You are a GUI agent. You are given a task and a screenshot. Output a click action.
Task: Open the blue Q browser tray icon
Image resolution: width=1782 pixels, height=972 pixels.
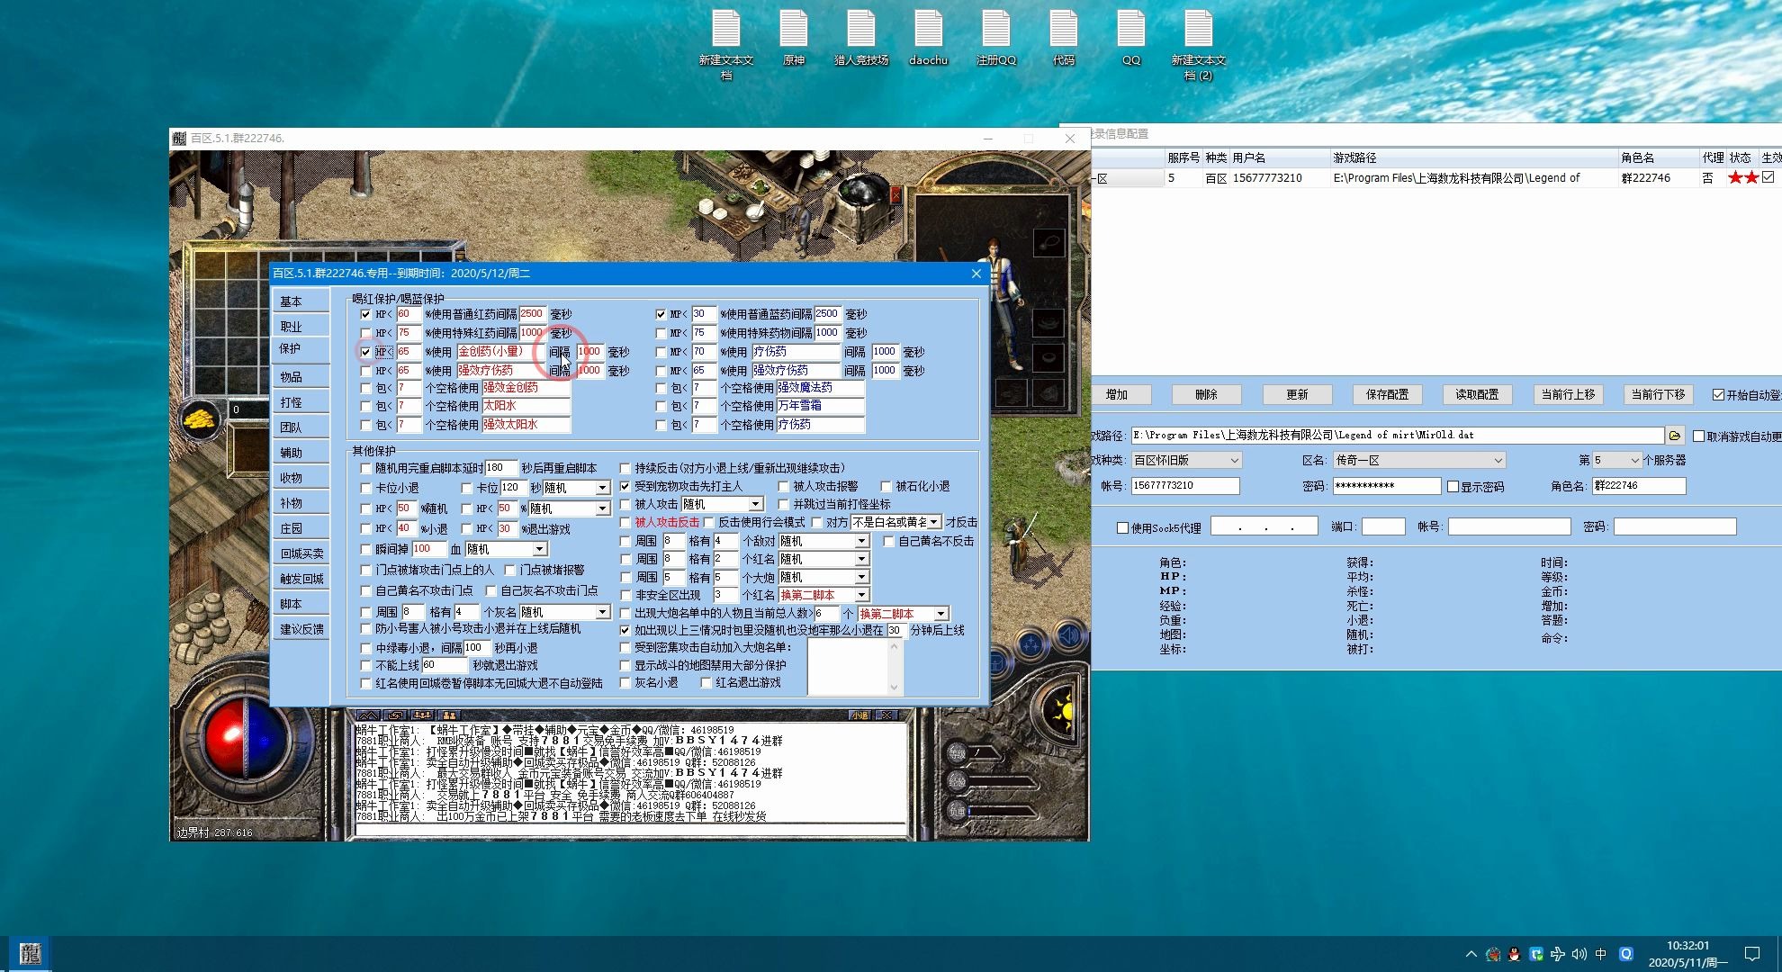1625,954
